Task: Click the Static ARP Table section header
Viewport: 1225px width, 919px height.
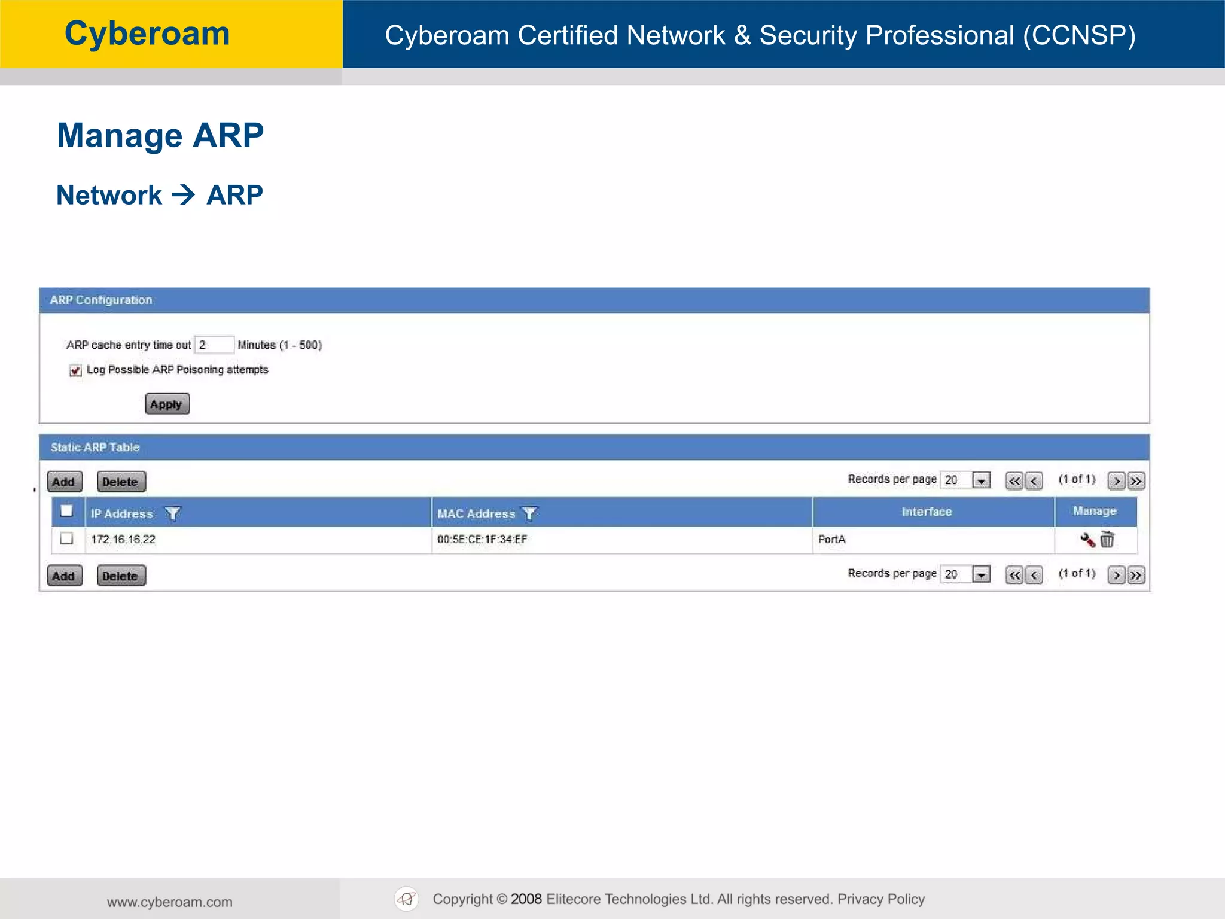Action: click(x=595, y=448)
